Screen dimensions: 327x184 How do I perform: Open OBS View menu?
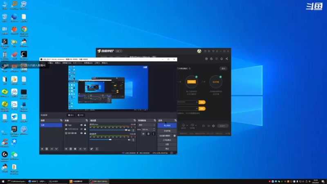pyautogui.click(x=58, y=63)
